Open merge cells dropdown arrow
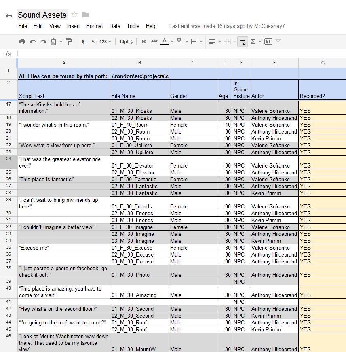Screen dimensions: 346x352 coord(234,42)
